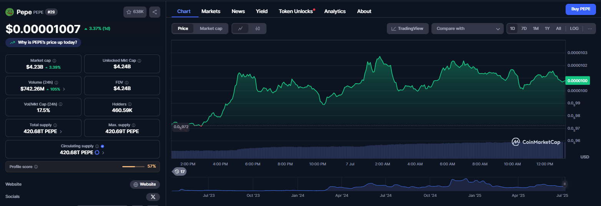The height and width of the screenshot is (206, 601).
Task: Toggle the LOG scale option
Action: 574,28
